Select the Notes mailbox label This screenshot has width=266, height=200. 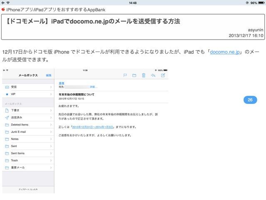point(15,139)
